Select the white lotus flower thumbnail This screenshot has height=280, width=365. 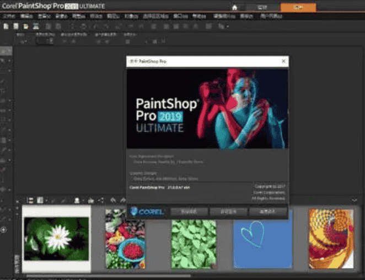[x=56, y=238]
